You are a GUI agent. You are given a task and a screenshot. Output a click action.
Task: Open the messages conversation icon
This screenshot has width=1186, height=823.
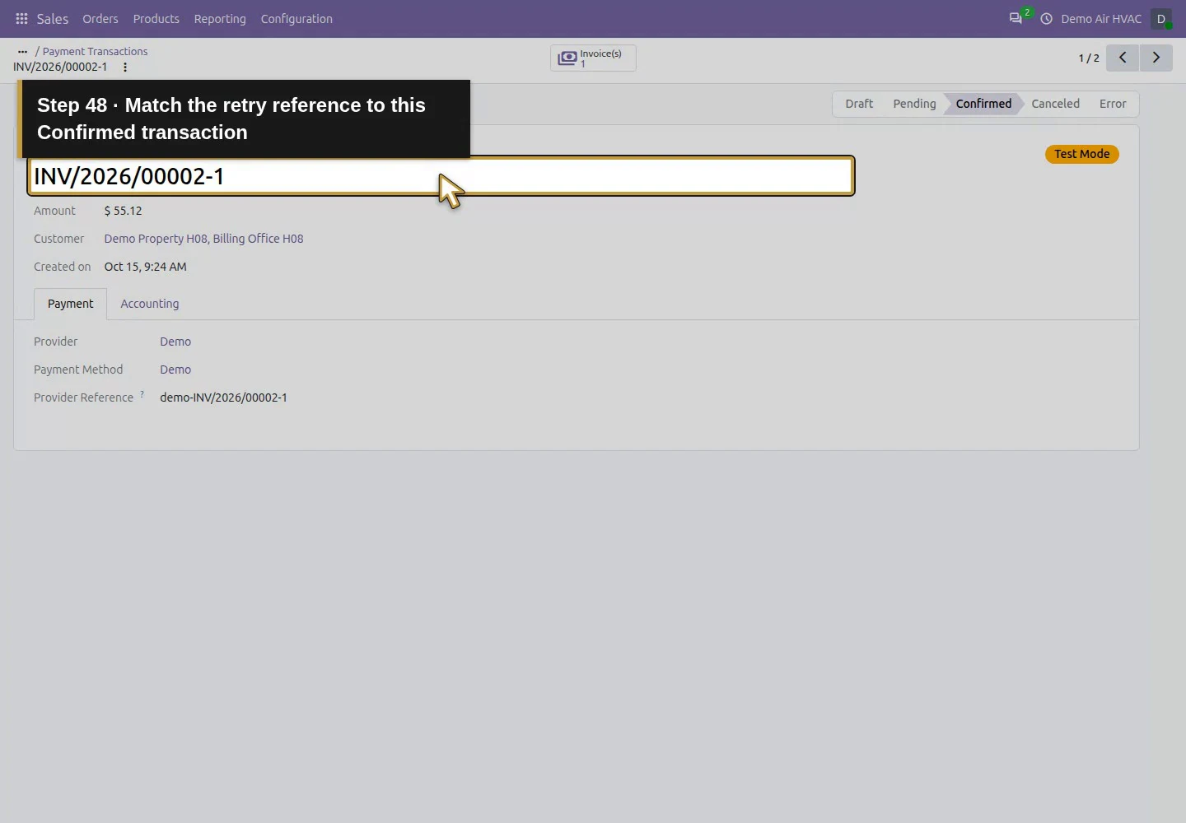point(1016,19)
